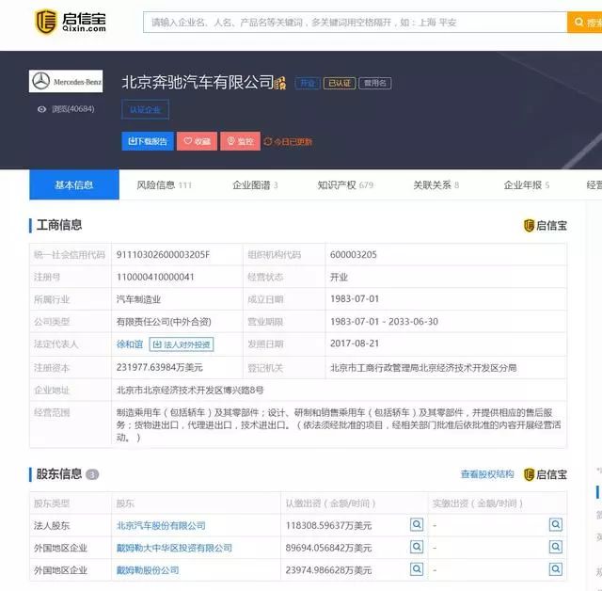Click the 法人对外投资 button
This screenshot has width=602, height=591.
[x=182, y=344]
